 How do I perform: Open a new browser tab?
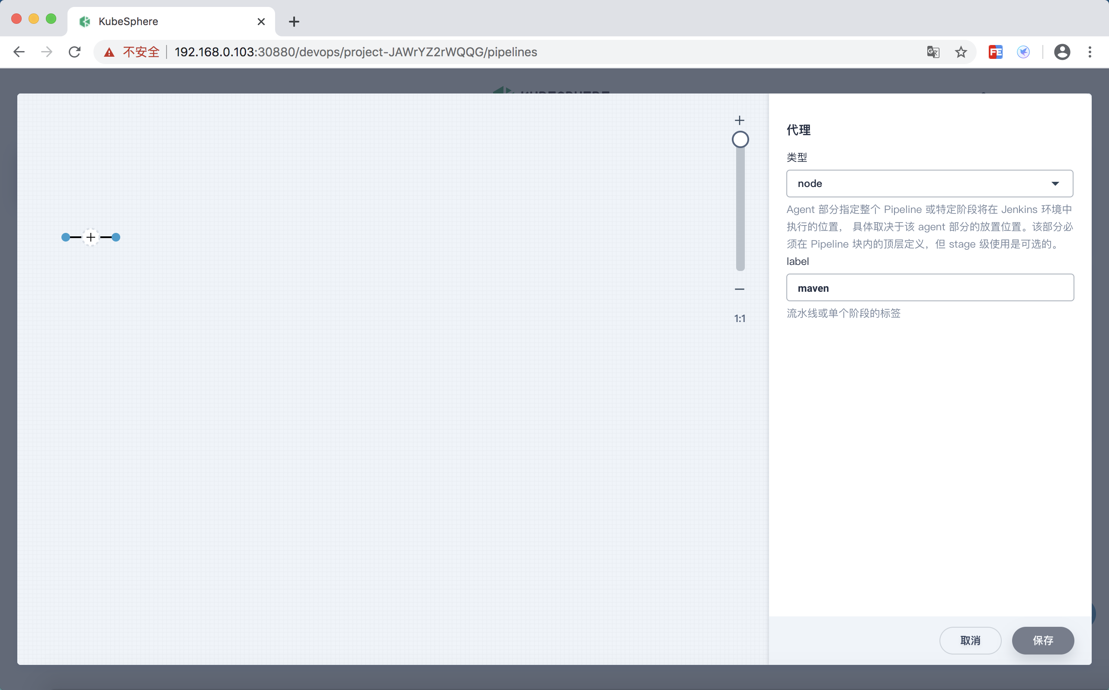coord(294,22)
